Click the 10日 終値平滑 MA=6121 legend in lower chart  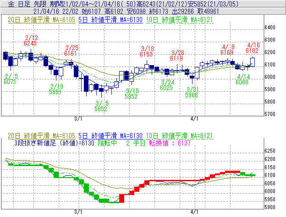[180, 136]
